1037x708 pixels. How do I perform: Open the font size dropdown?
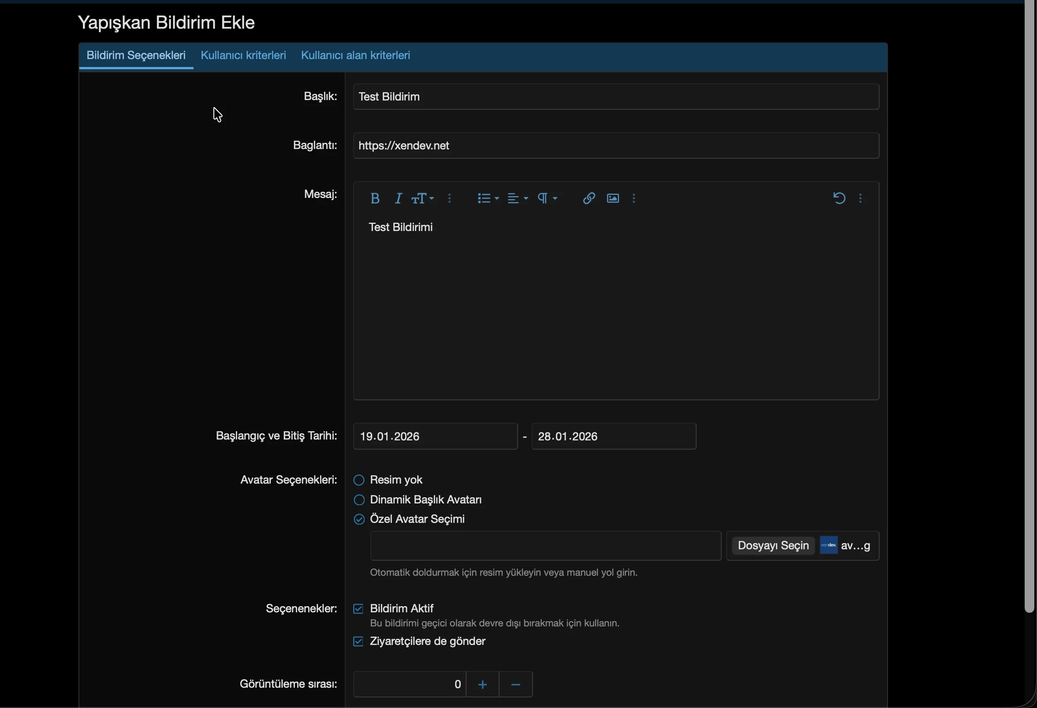tap(422, 198)
